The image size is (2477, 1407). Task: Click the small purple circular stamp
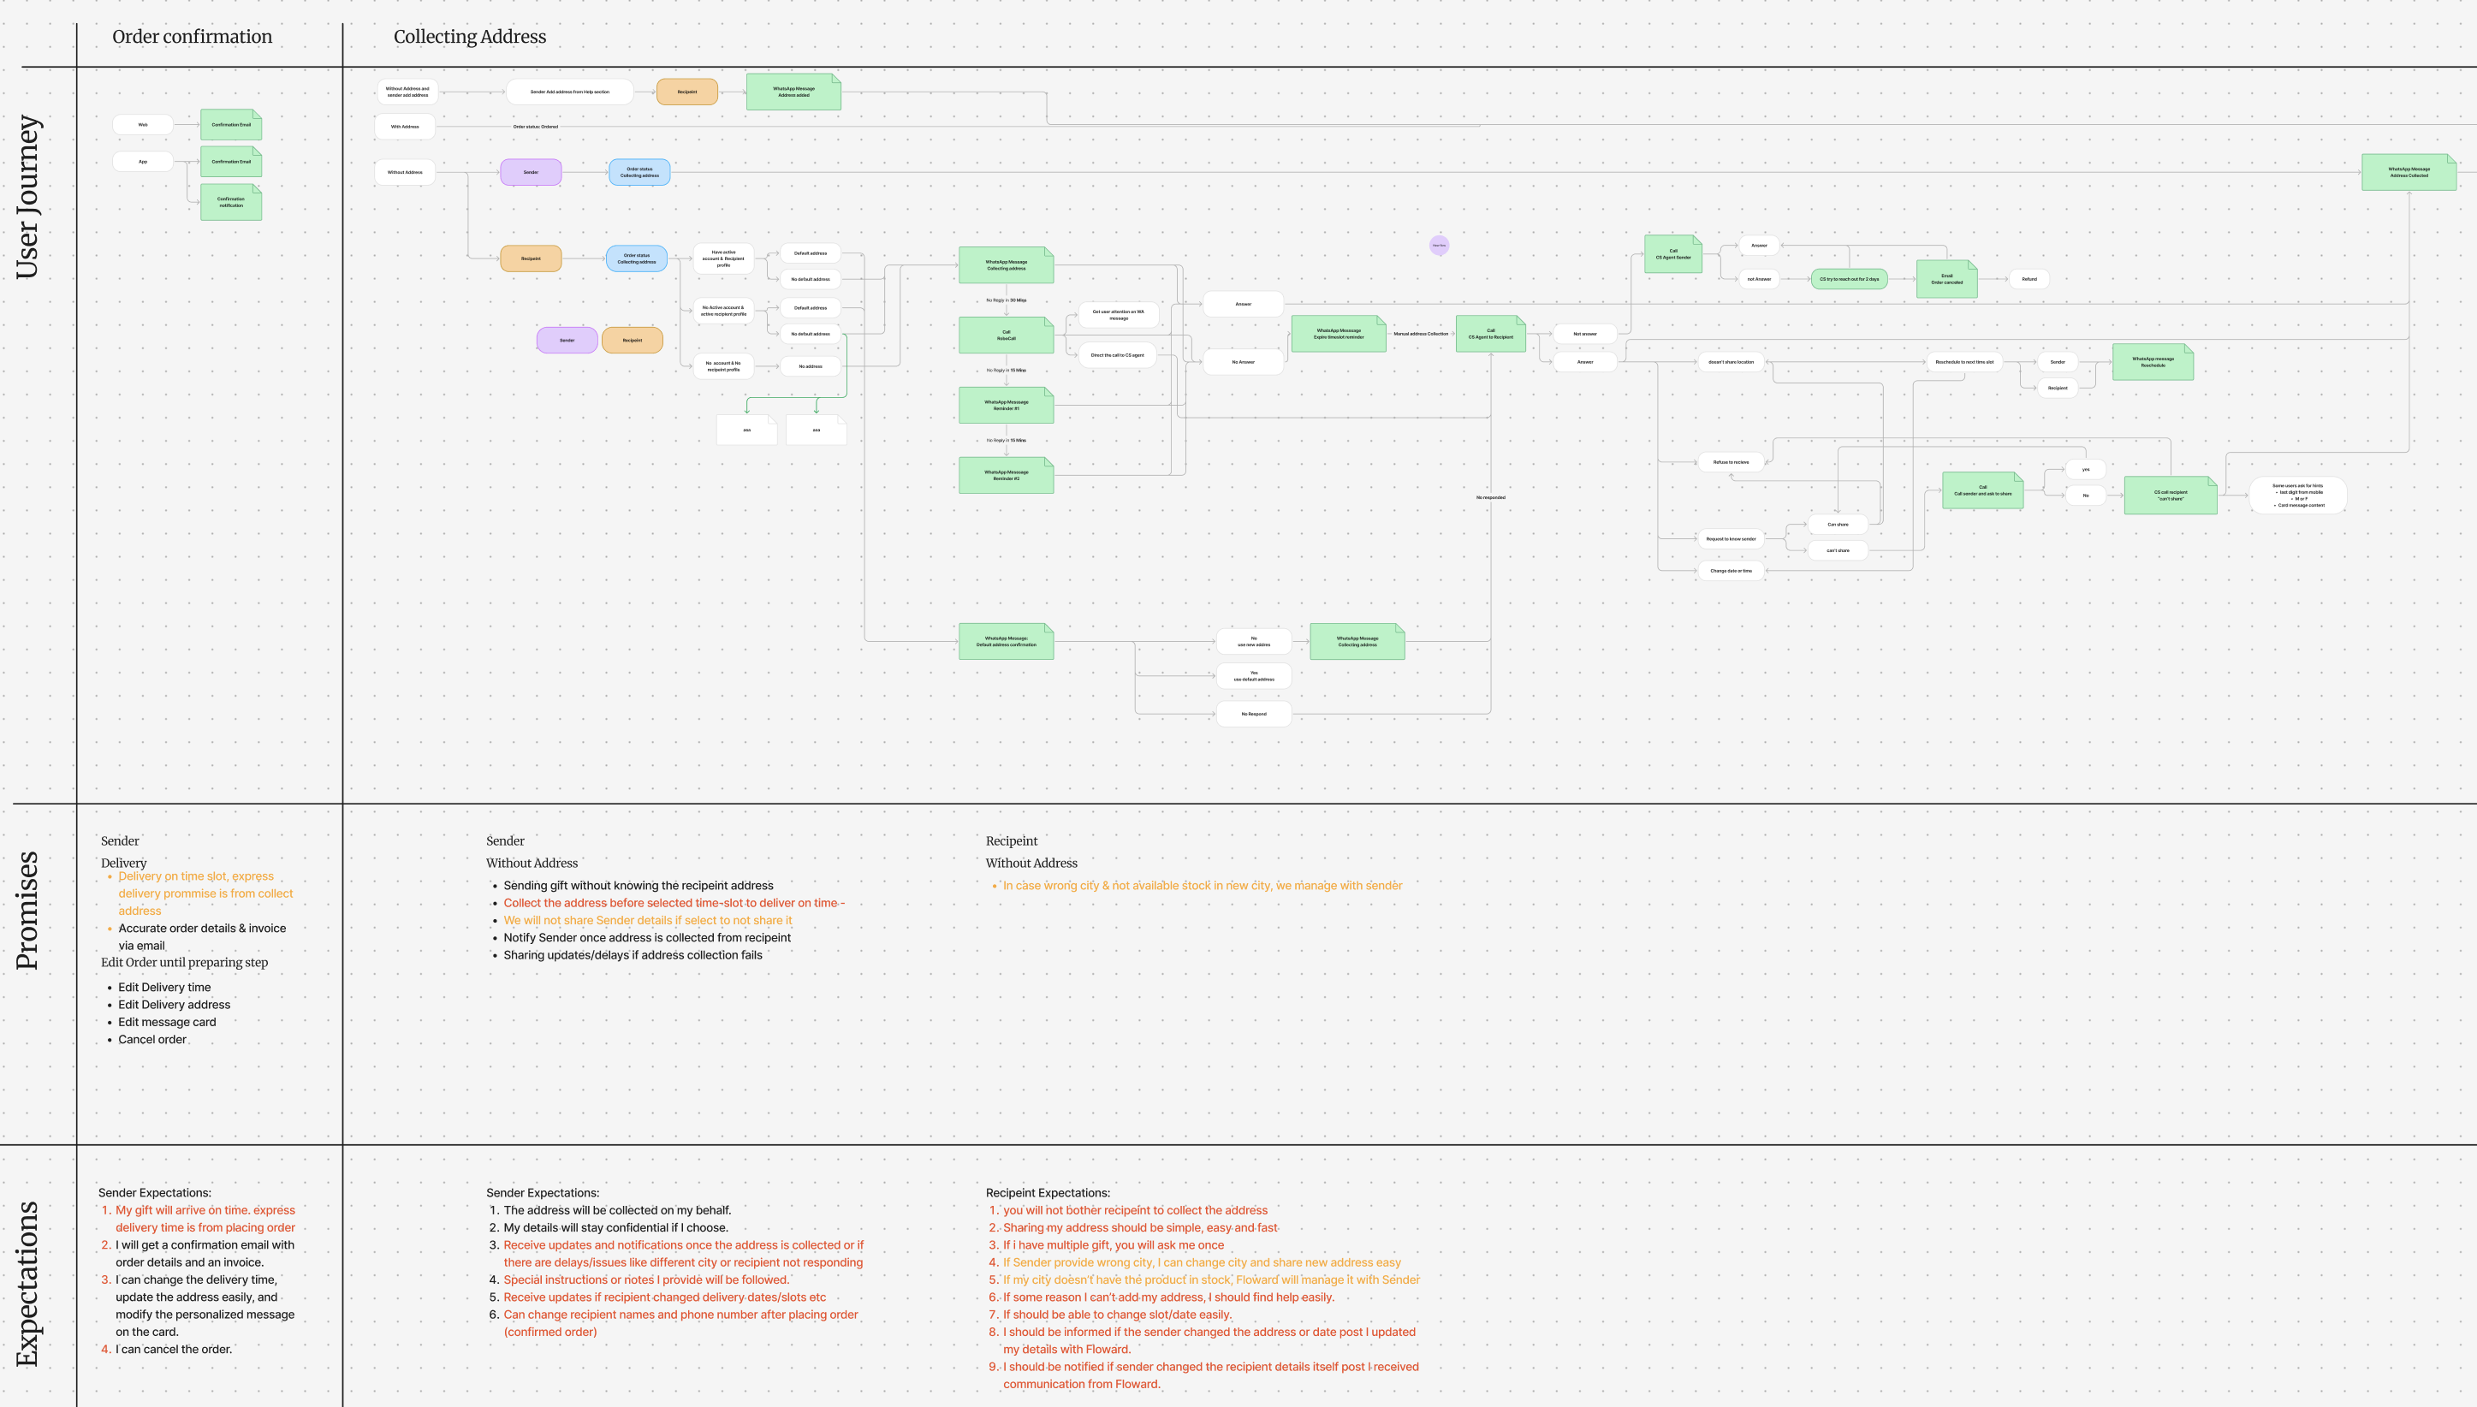click(1439, 246)
